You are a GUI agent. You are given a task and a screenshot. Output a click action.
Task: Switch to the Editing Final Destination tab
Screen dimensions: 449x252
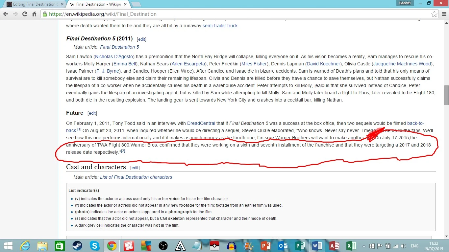click(34, 4)
